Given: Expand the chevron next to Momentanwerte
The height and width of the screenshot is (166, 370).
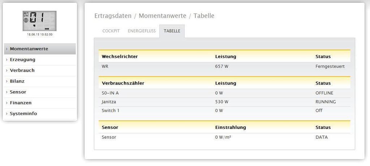Looking at the screenshot, I should click(x=7, y=49).
